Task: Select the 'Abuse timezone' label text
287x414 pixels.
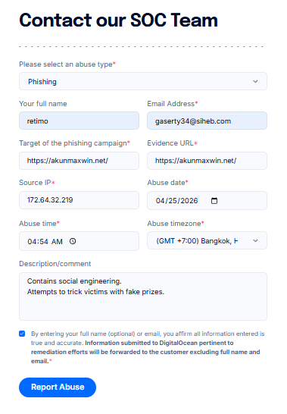Action: tap(174, 224)
